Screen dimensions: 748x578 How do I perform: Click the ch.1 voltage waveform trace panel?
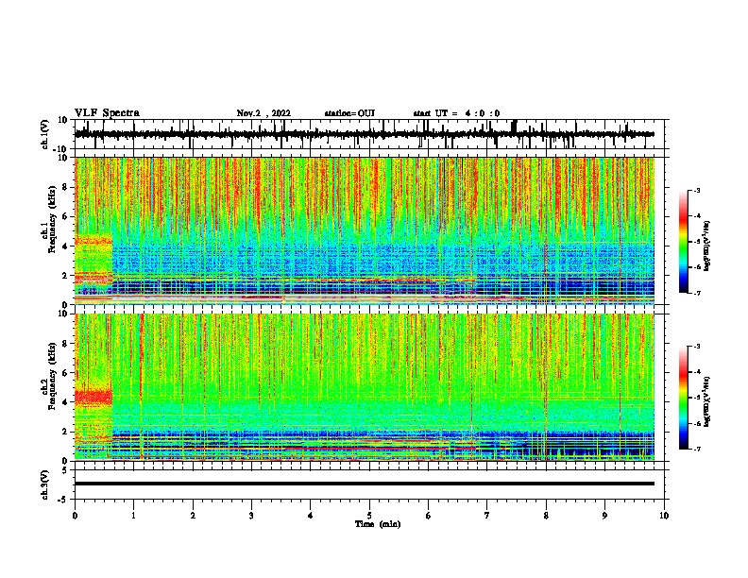pyautogui.click(x=371, y=134)
